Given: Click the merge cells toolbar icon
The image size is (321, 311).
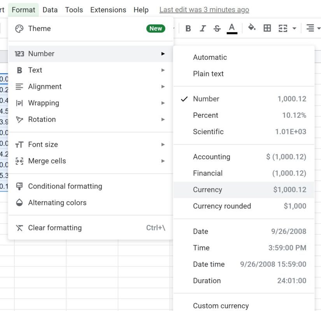Looking at the screenshot, I should click(283, 28).
